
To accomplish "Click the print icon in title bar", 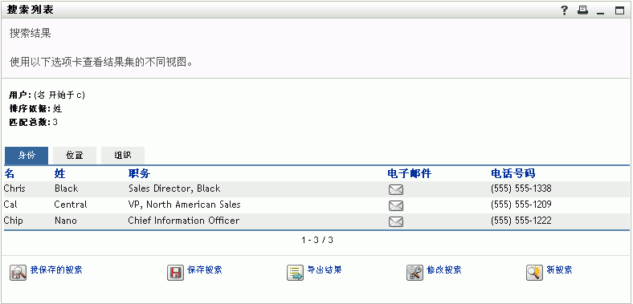I will point(582,11).
